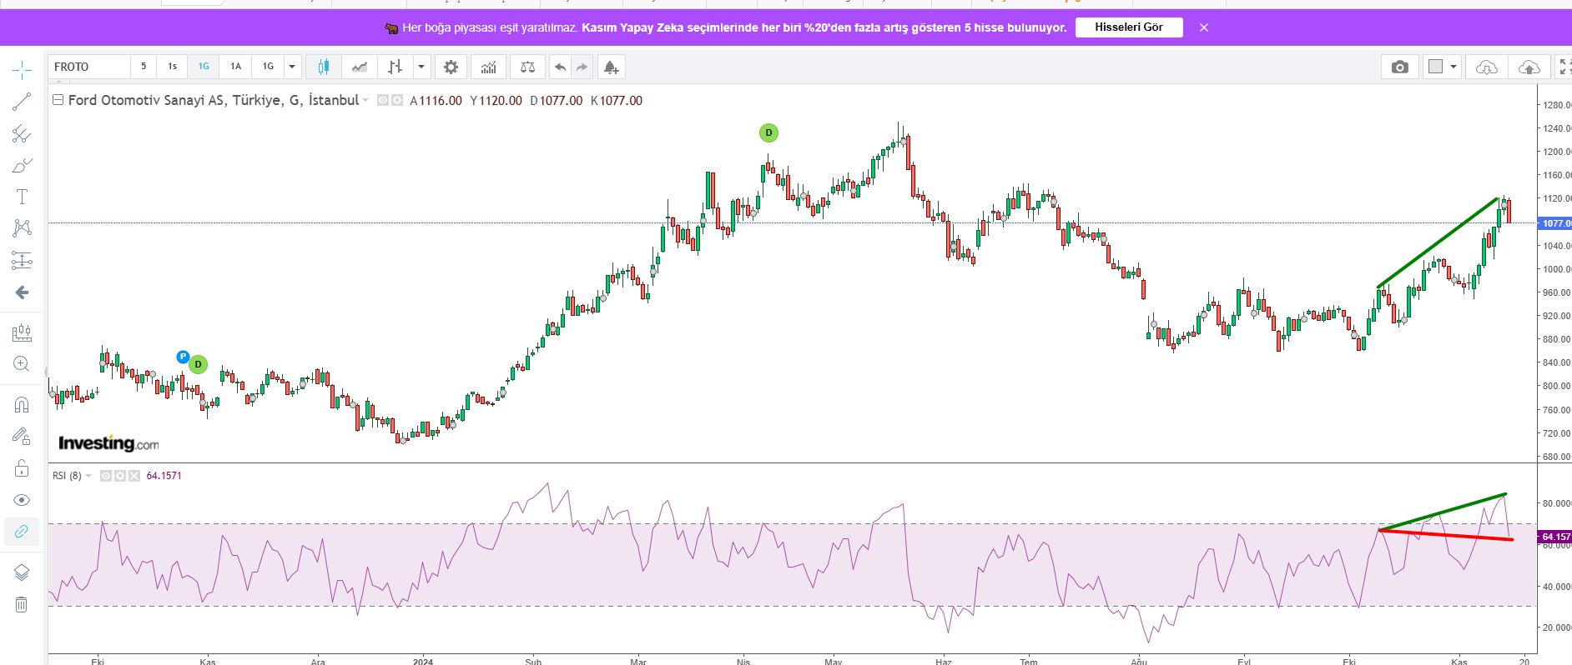Click the 64.157 RSI value label on axis

[x=1555, y=537]
